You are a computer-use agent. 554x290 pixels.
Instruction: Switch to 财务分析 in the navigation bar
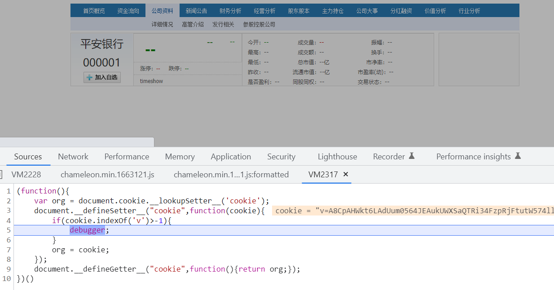[x=230, y=11]
